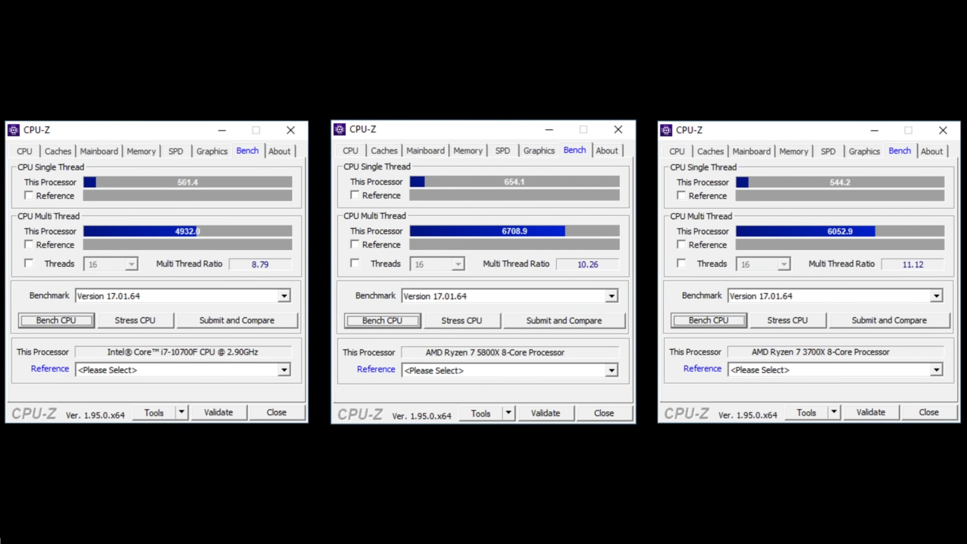This screenshot has height=544, width=967.
Task: Click the CPU-Z title icon in the Ryzen 5800X window
Action: [x=340, y=130]
